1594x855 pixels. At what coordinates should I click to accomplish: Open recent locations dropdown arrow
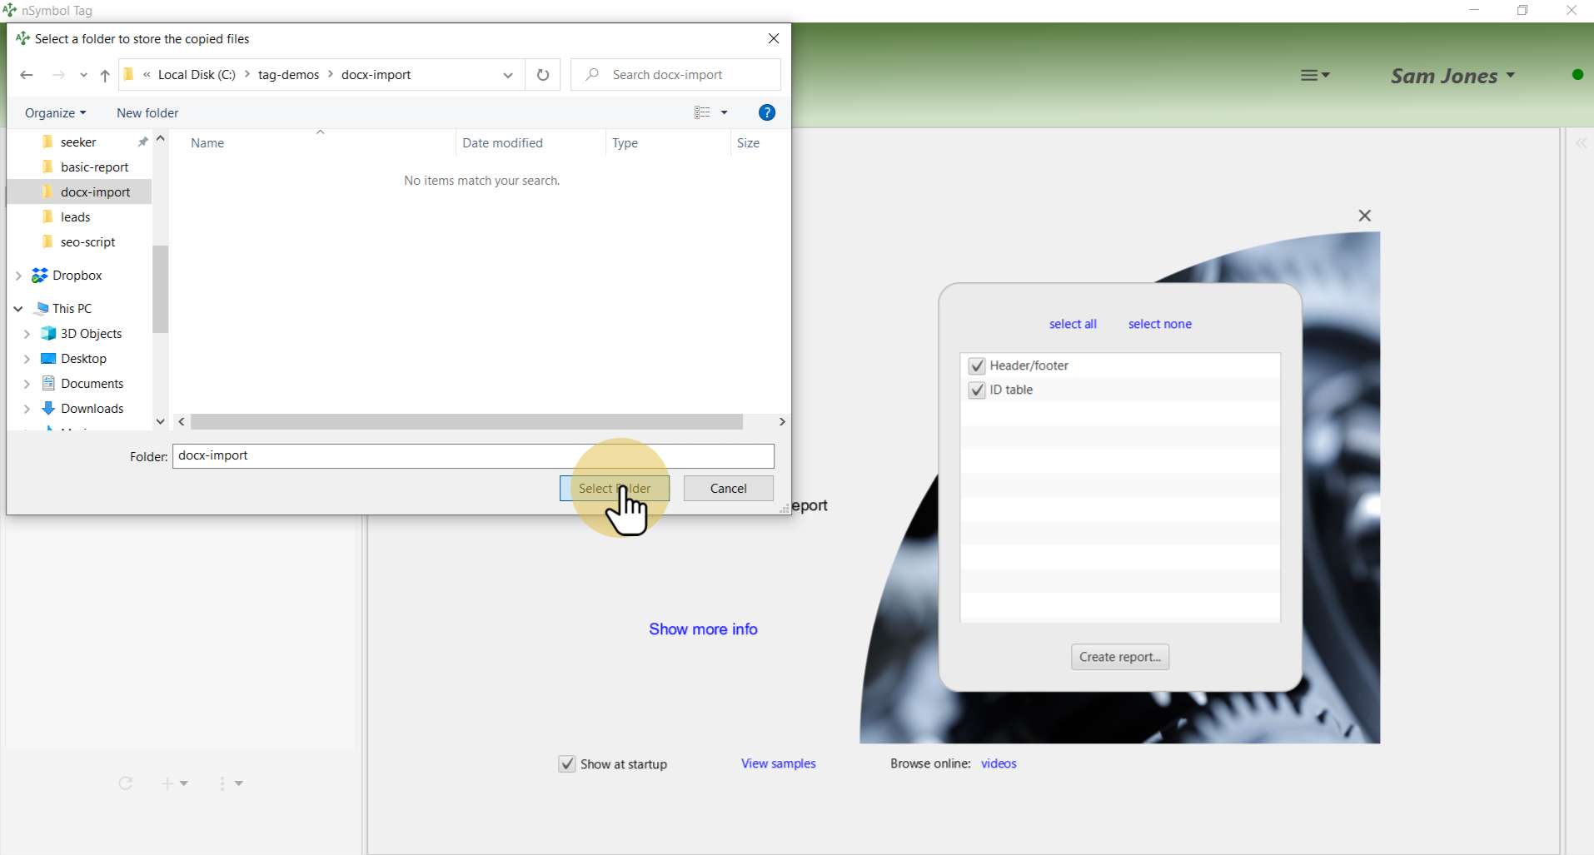pos(83,75)
